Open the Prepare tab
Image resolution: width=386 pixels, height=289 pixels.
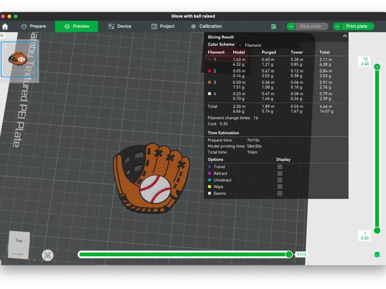click(x=34, y=26)
